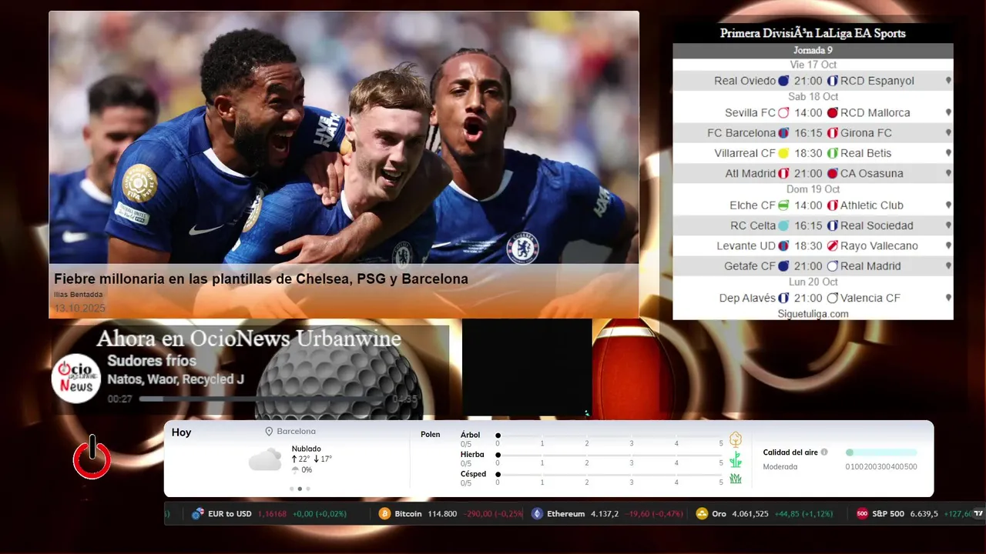Image resolution: width=986 pixels, height=554 pixels.
Task: Open the Chelsea, PSG y Barcelona headline
Action: (x=261, y=279)
